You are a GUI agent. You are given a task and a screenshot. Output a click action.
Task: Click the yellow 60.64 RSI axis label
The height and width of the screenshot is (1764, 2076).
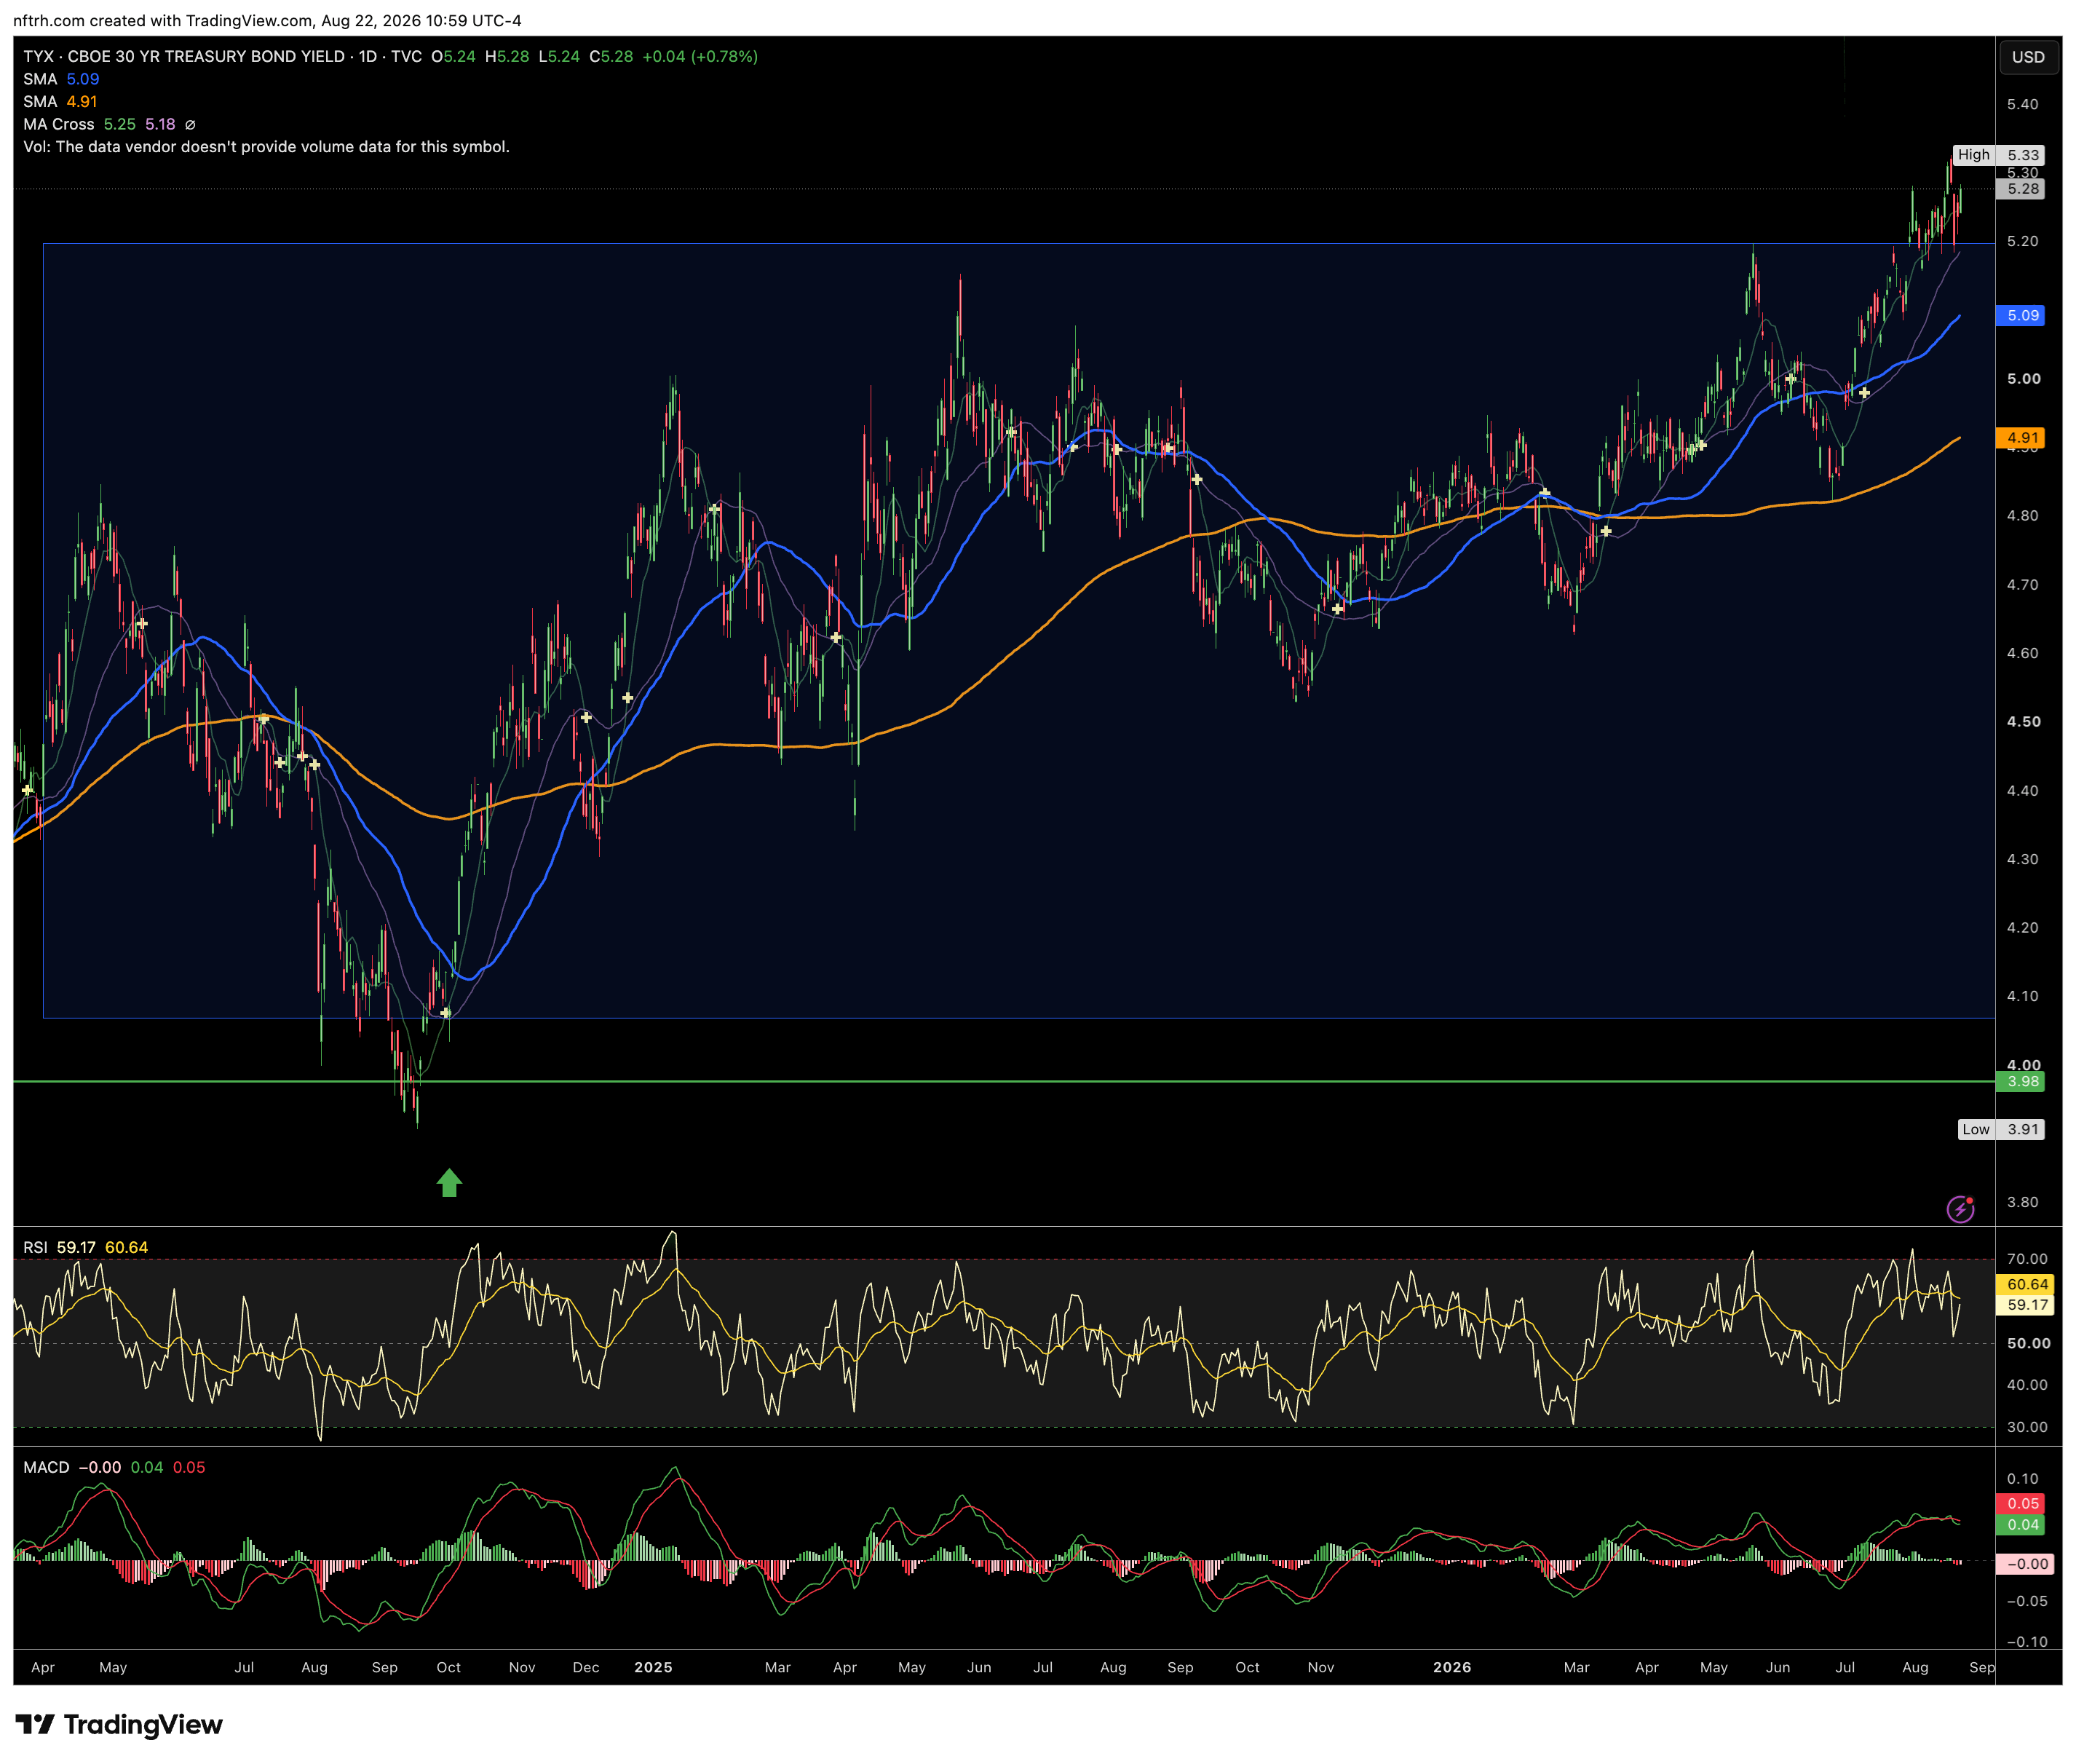pyautogui.click(x=2025, y=1285)
